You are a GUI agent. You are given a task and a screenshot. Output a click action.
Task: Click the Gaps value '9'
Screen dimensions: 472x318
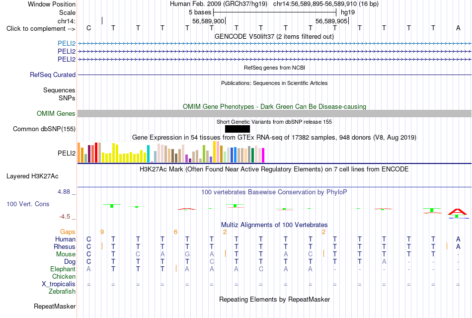pos(102,232)
